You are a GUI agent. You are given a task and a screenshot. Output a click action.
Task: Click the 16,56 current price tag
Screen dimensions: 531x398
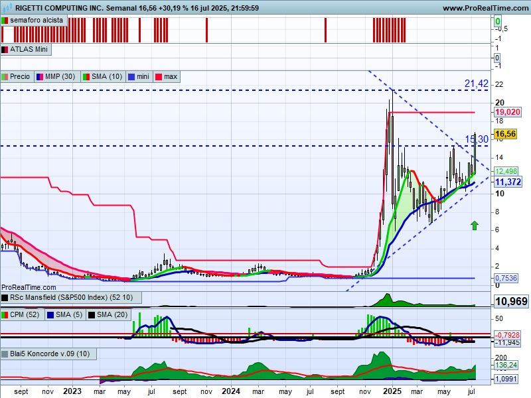505,134
